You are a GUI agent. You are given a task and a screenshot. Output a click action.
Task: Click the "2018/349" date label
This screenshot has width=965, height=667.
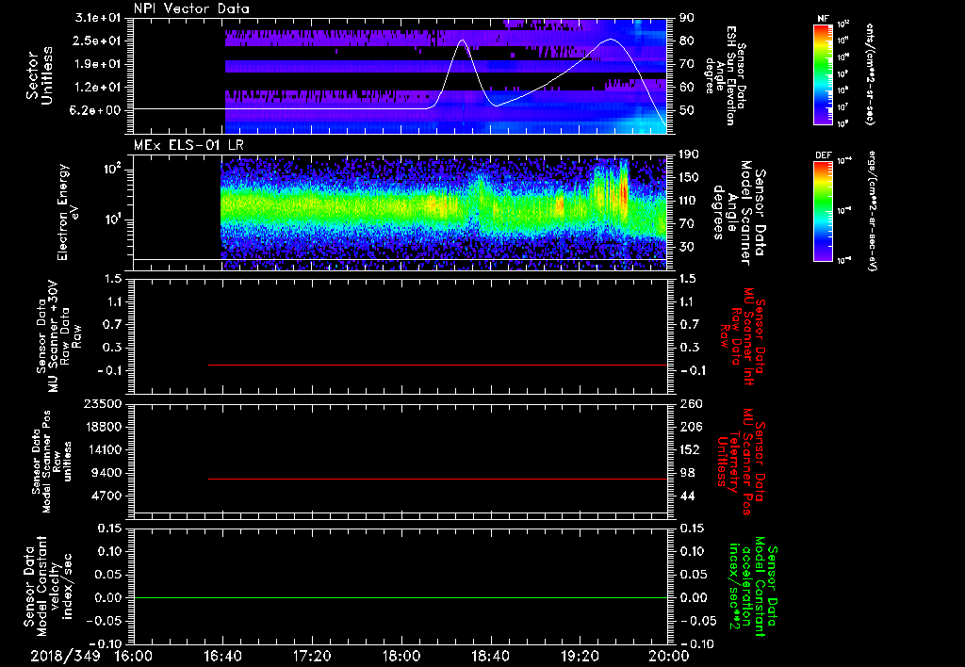tap(65, 656)
